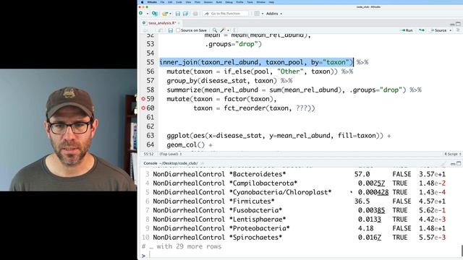Click the Print icon in main toolbar
This screenshot has width=463, height=260.
tap(195, 14)
